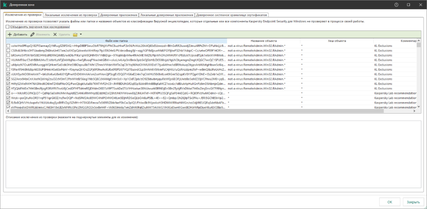The image size is (427, 209).
Task: Select the file entry starting solwIHx6PRqxQ182Fl3
Action: (118, 46)
